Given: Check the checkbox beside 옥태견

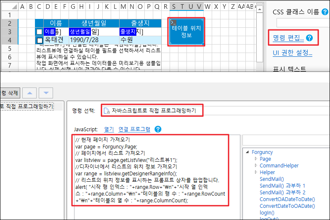Looking at the screenshot, I should (40, 40).
